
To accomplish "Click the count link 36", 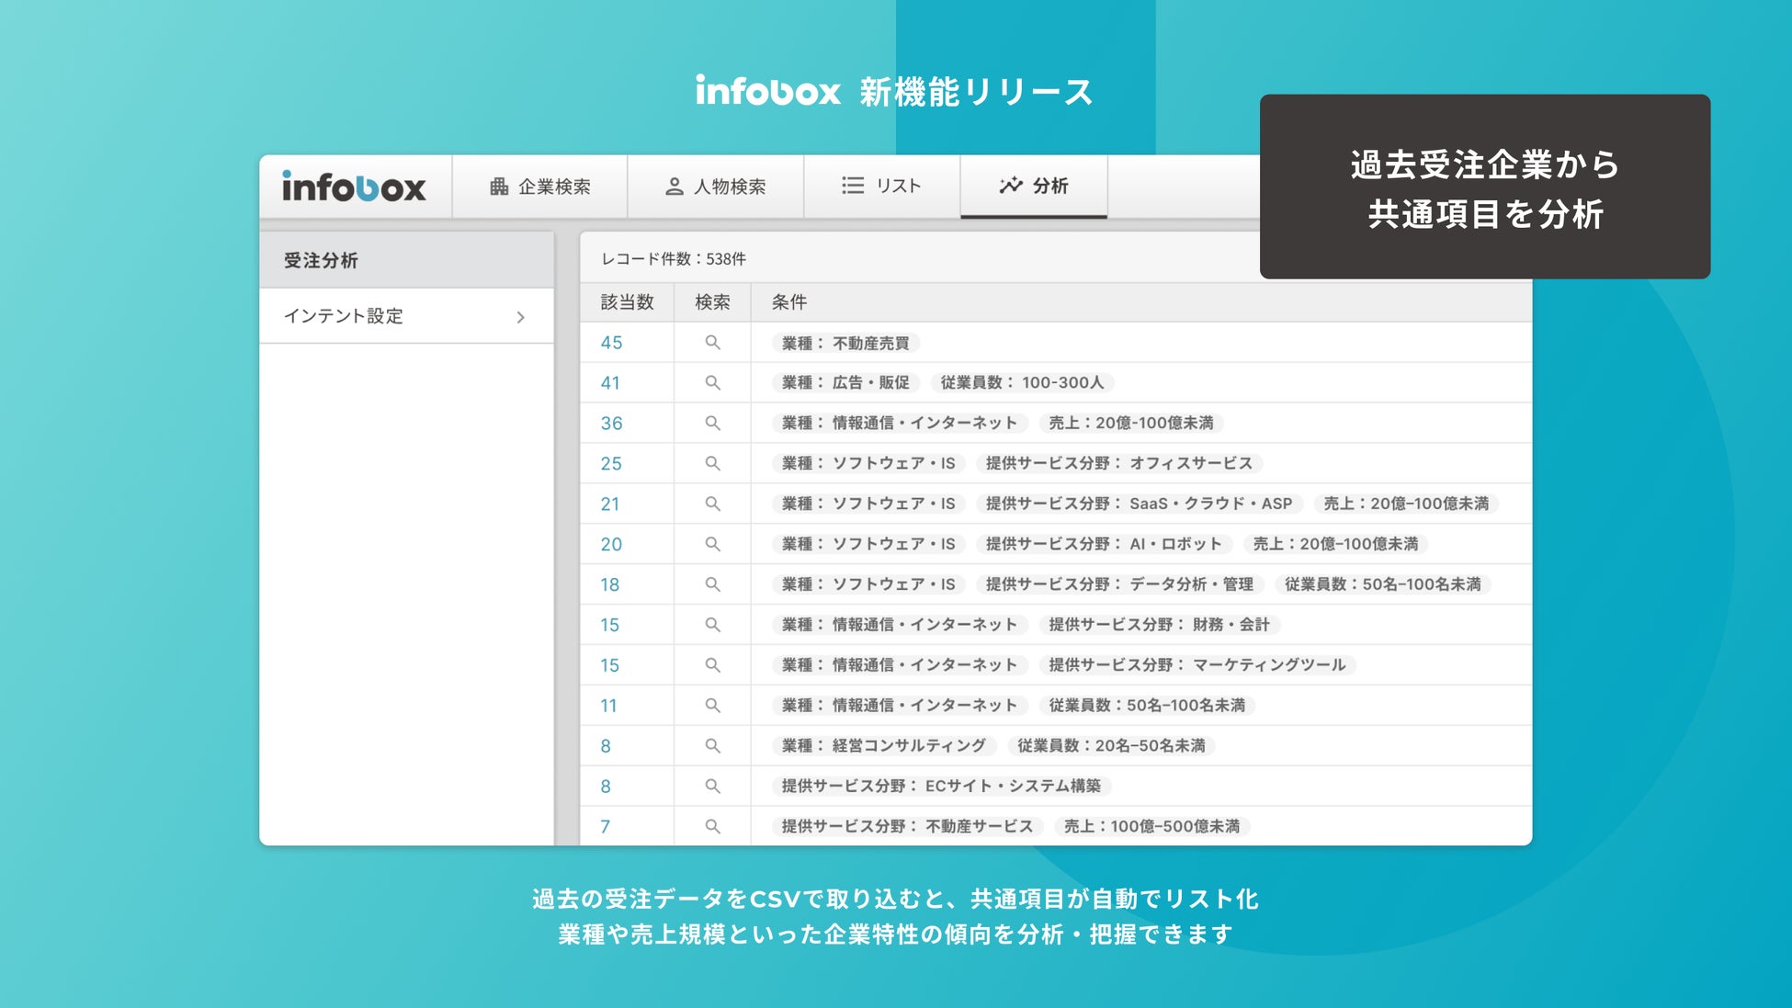I will [x=611, y=424].
